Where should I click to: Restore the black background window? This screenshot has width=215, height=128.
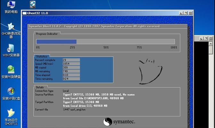(x=206, y=38)
